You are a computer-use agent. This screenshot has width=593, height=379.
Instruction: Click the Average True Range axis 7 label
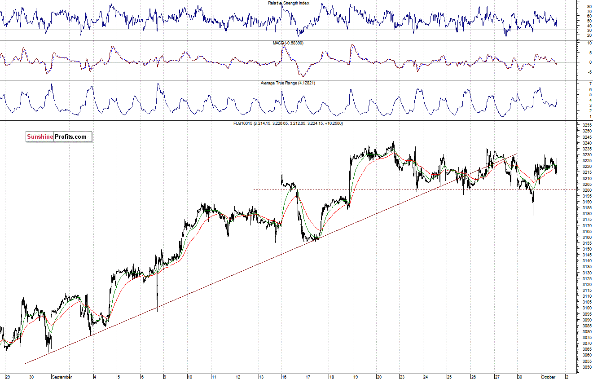pos(589,84)
